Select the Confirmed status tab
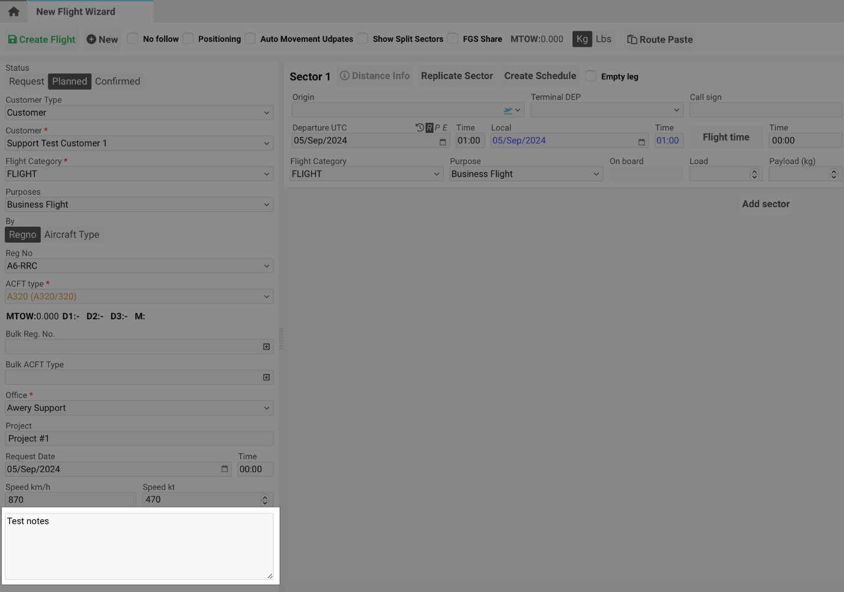Viewport: 844px width, 592px height. [117, 81]
